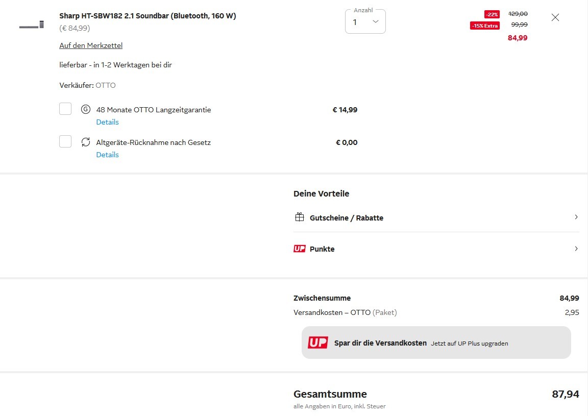The height and width of the screenshot is (416, 588).
Task: Click the gift icon next to Gutscheine
Action: [299, 217]
